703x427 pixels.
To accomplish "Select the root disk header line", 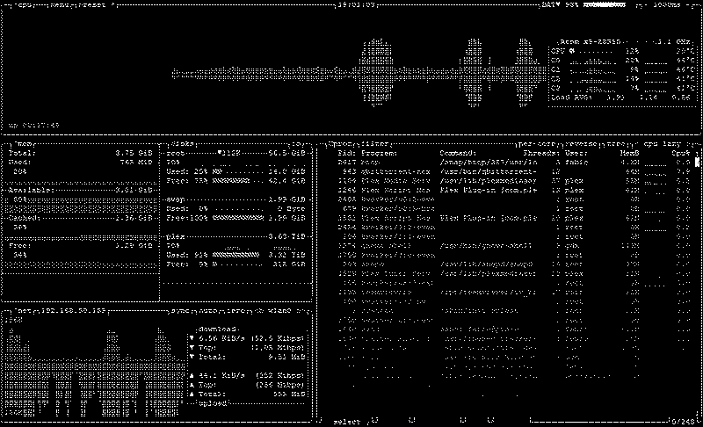I will pyautogui.click(x=236, y=153).
